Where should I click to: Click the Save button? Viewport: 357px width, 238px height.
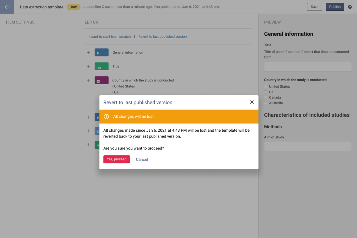pyautogui.click(x=315, y=7)
